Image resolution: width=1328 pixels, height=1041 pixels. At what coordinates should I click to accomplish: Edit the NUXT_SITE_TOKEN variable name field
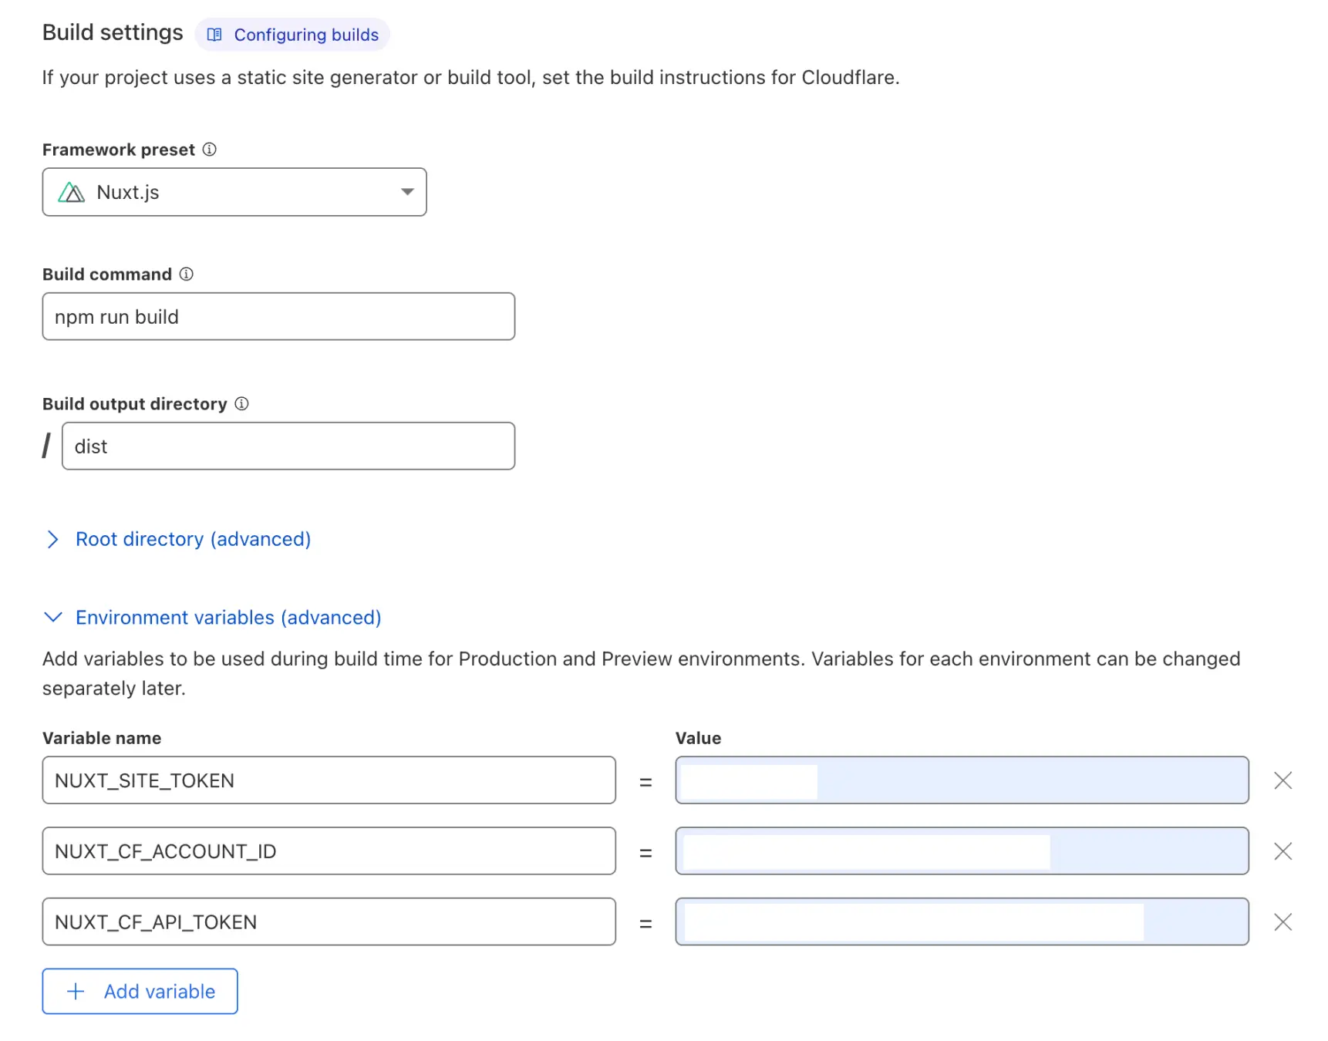[x=329, y=780]
